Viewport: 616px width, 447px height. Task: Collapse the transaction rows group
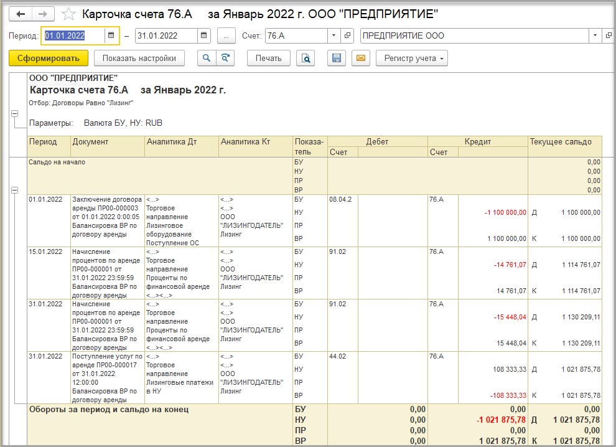(x=14, y=191)
